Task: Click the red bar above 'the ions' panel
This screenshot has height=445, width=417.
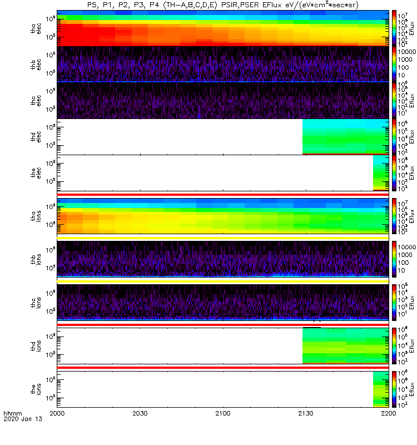Action: tap(223, 368)
